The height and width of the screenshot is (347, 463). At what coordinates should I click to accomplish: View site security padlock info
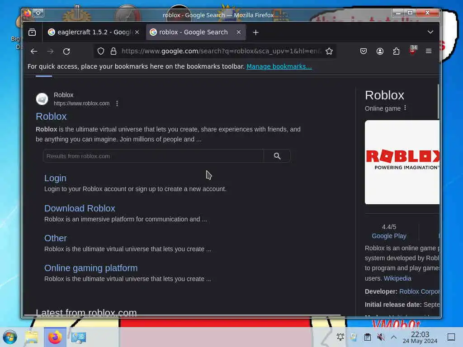[x=113, y=52]
